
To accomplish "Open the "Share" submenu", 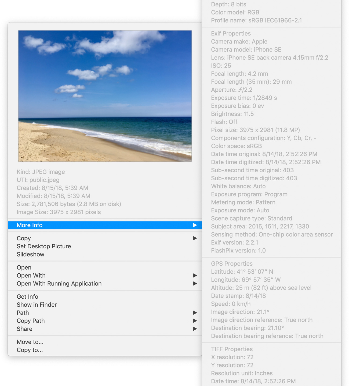I will click(24, 329).
